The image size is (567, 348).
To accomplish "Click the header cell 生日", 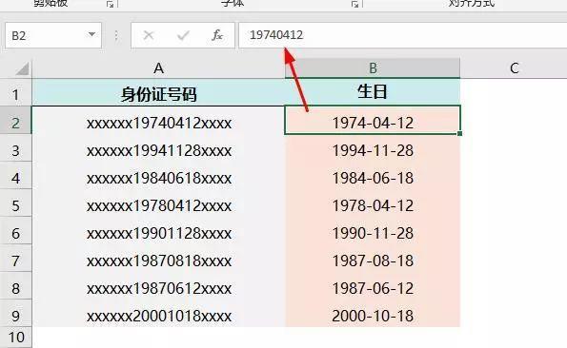I will [x=373, y=92].
